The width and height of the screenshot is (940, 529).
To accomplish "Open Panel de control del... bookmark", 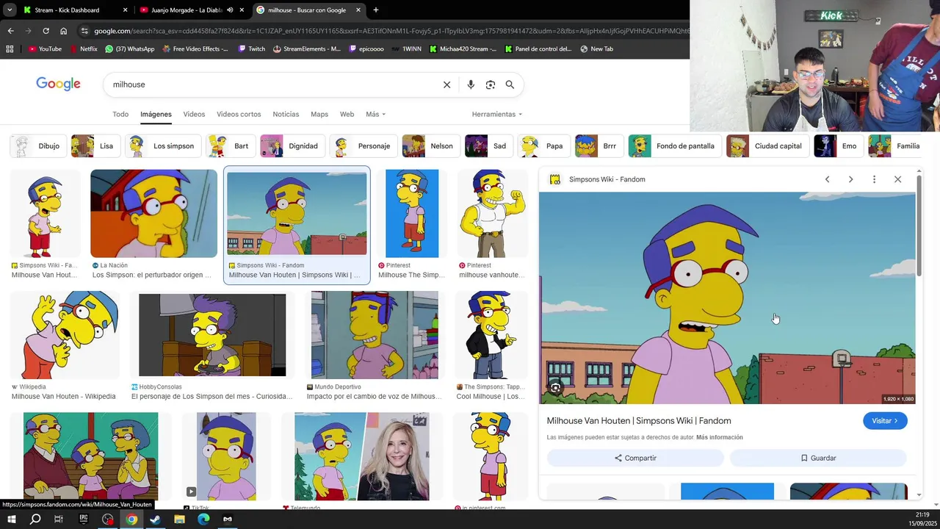I will coord(538,49).
